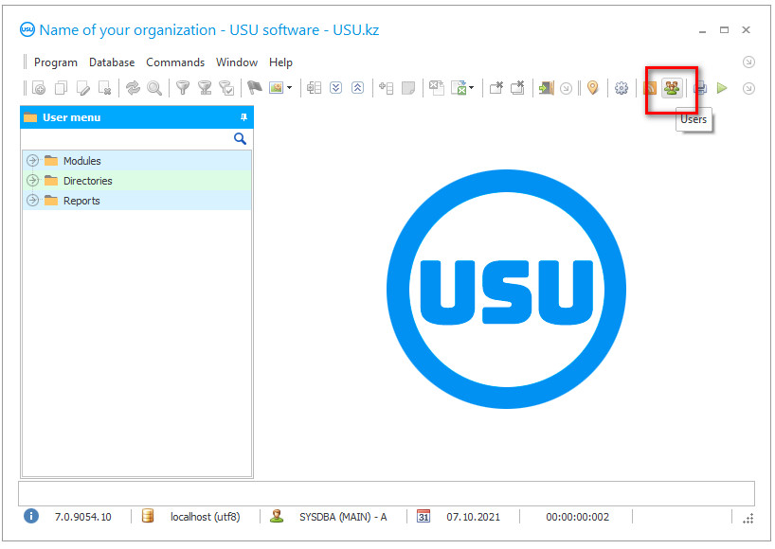This screenshot has height=549, width=775.
Task: Click the blue info icon in status bar
Action: (31, 517)
